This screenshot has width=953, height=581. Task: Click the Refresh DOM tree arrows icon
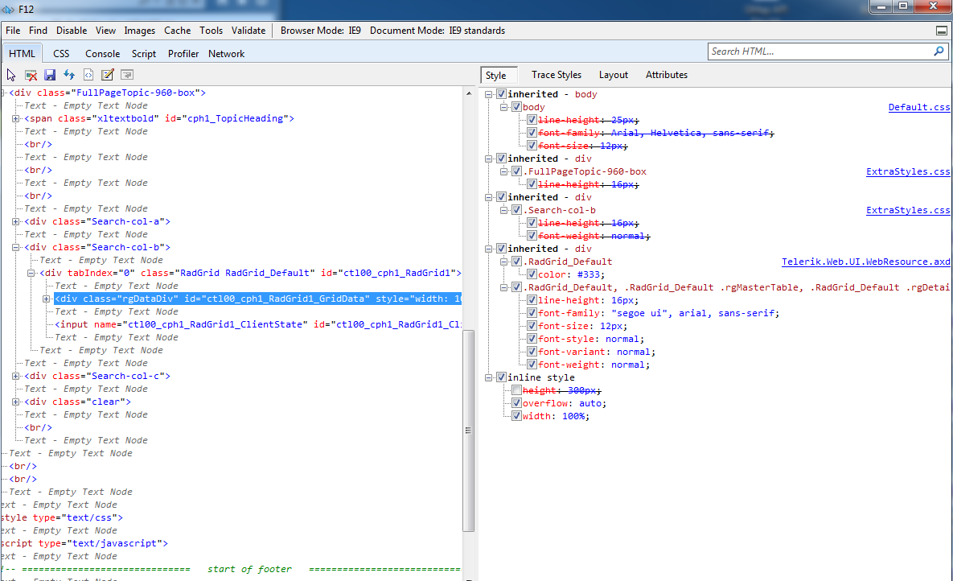(x=69, y=75)
